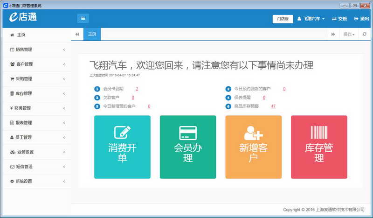The image size is (373, 218).
Task: Open the 库存管理 barcode tile
Action: [319, 147]
